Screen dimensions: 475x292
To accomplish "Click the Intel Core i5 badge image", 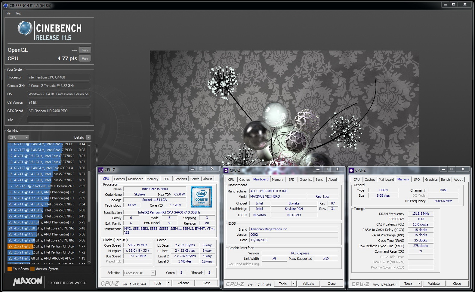I will (x=202, y=197).
